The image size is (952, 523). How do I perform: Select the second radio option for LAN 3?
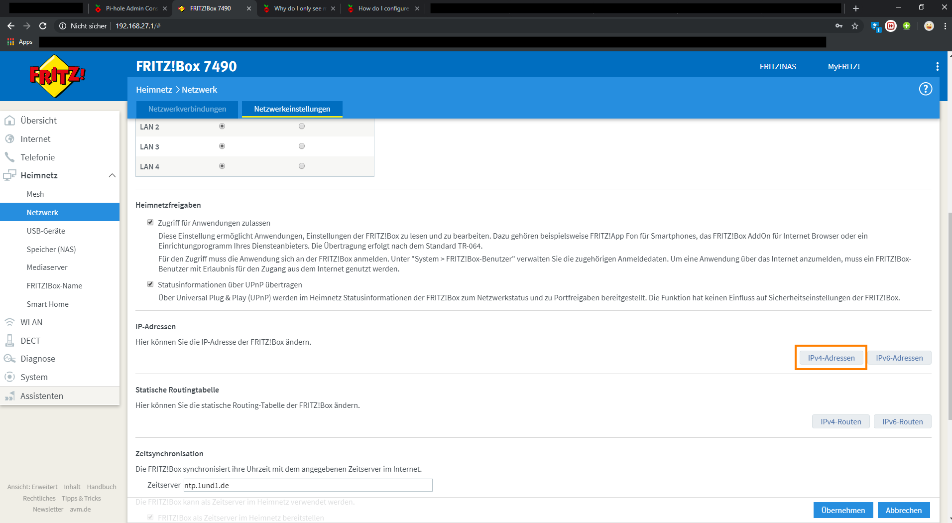pyautogui.click(x=302, y=146)
